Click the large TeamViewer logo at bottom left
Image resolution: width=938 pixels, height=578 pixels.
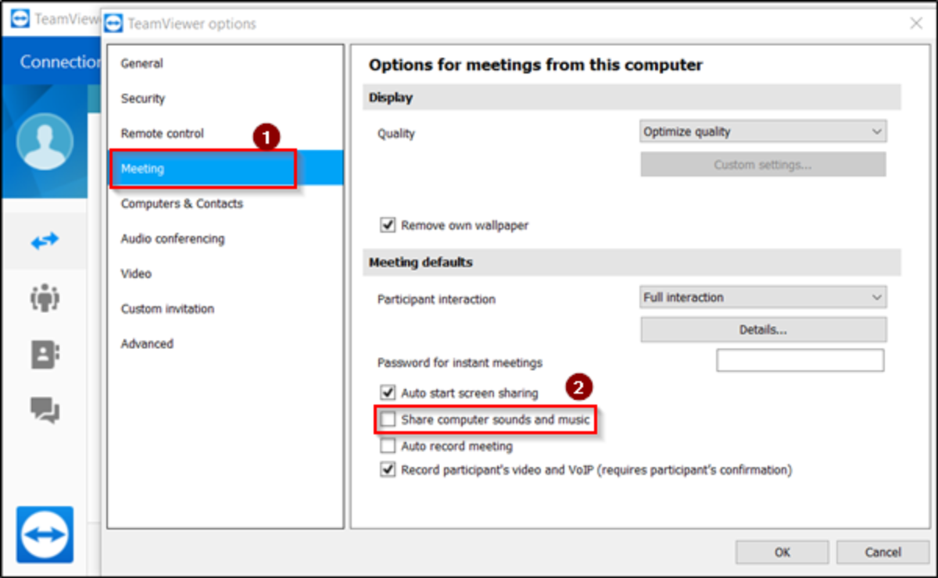45,535
